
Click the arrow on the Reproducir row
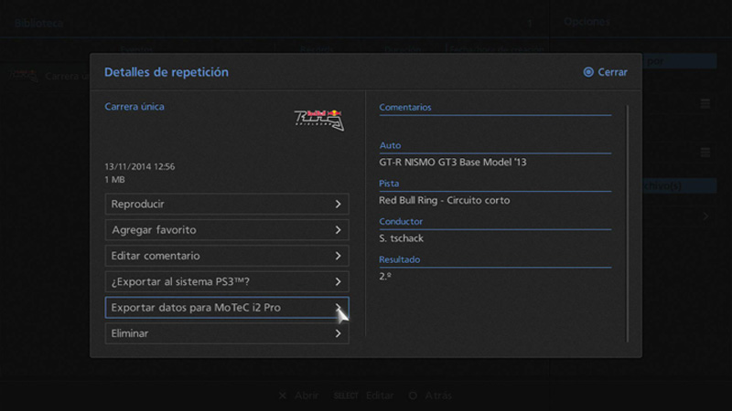[x=338, y=205]
